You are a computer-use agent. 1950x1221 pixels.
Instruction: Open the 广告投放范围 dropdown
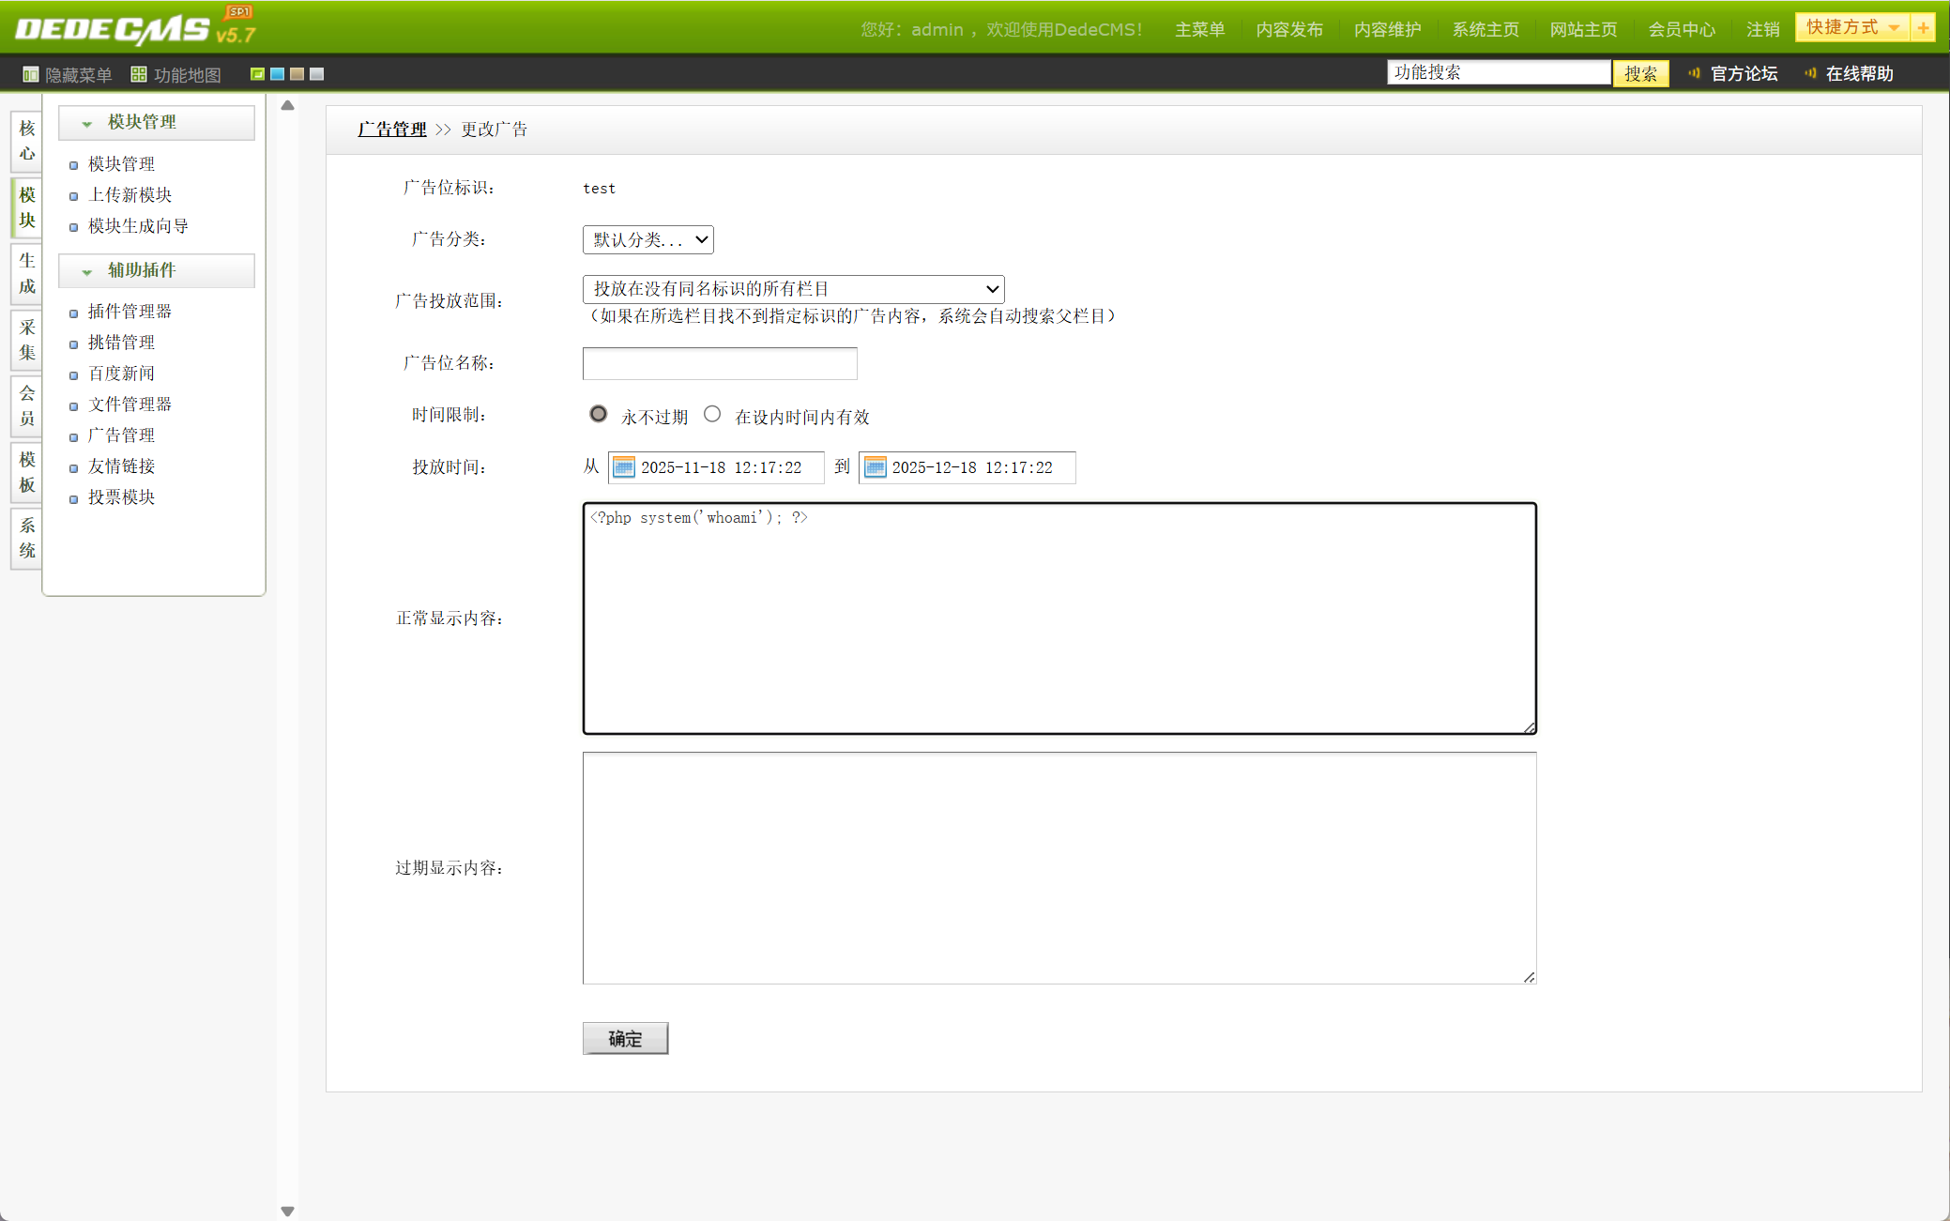[793, 289]
